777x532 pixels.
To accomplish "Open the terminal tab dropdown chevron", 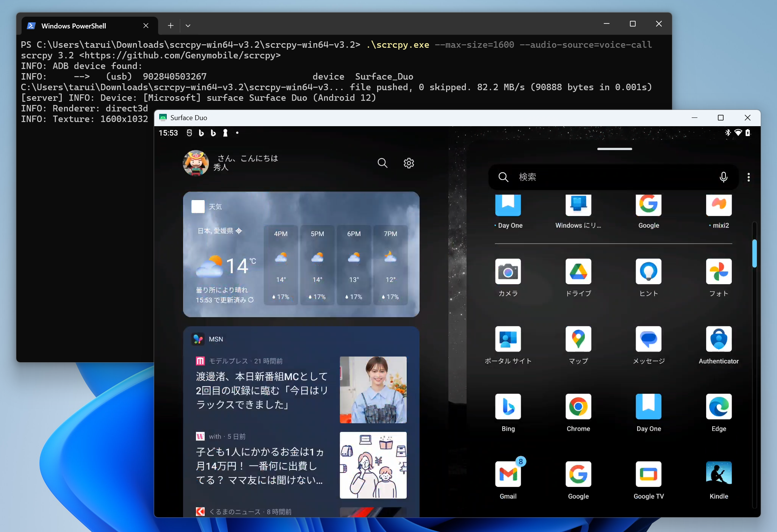I will point(188,25).
